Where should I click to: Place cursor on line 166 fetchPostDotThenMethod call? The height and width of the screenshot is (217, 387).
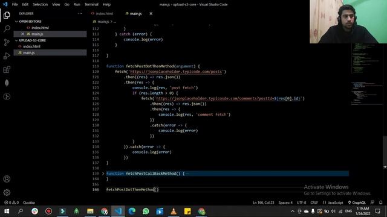132,189
